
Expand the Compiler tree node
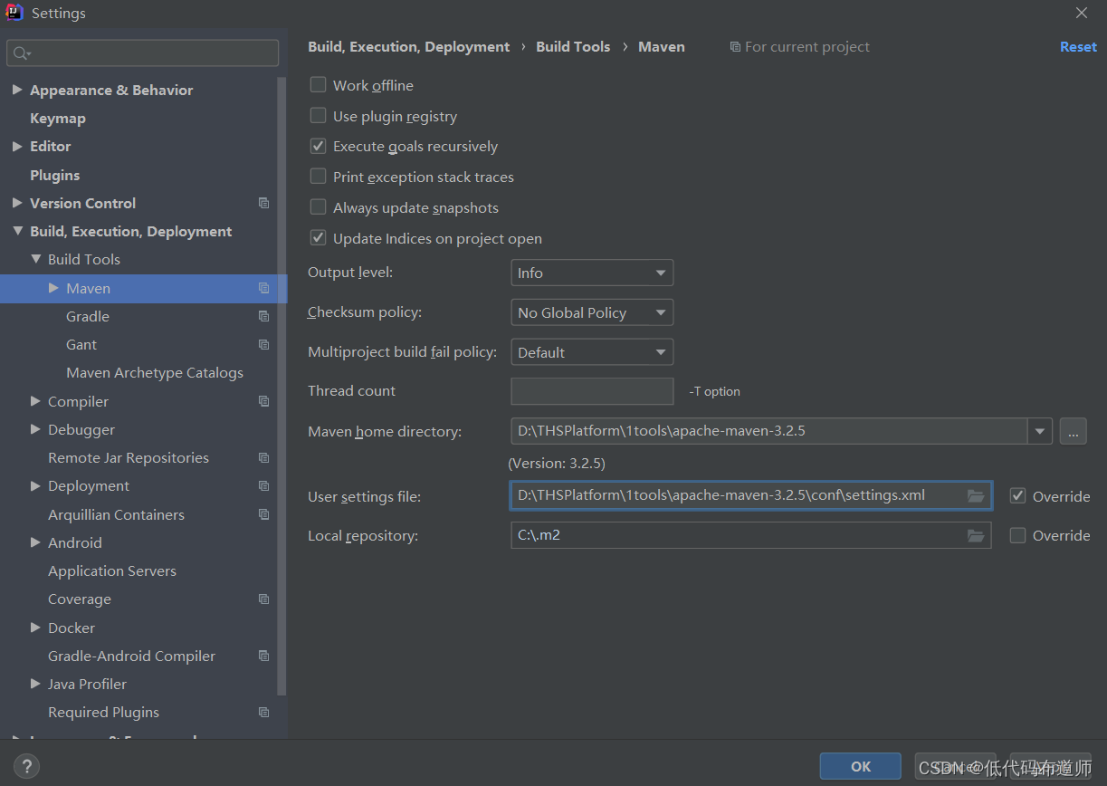click(x=35, y=401)
